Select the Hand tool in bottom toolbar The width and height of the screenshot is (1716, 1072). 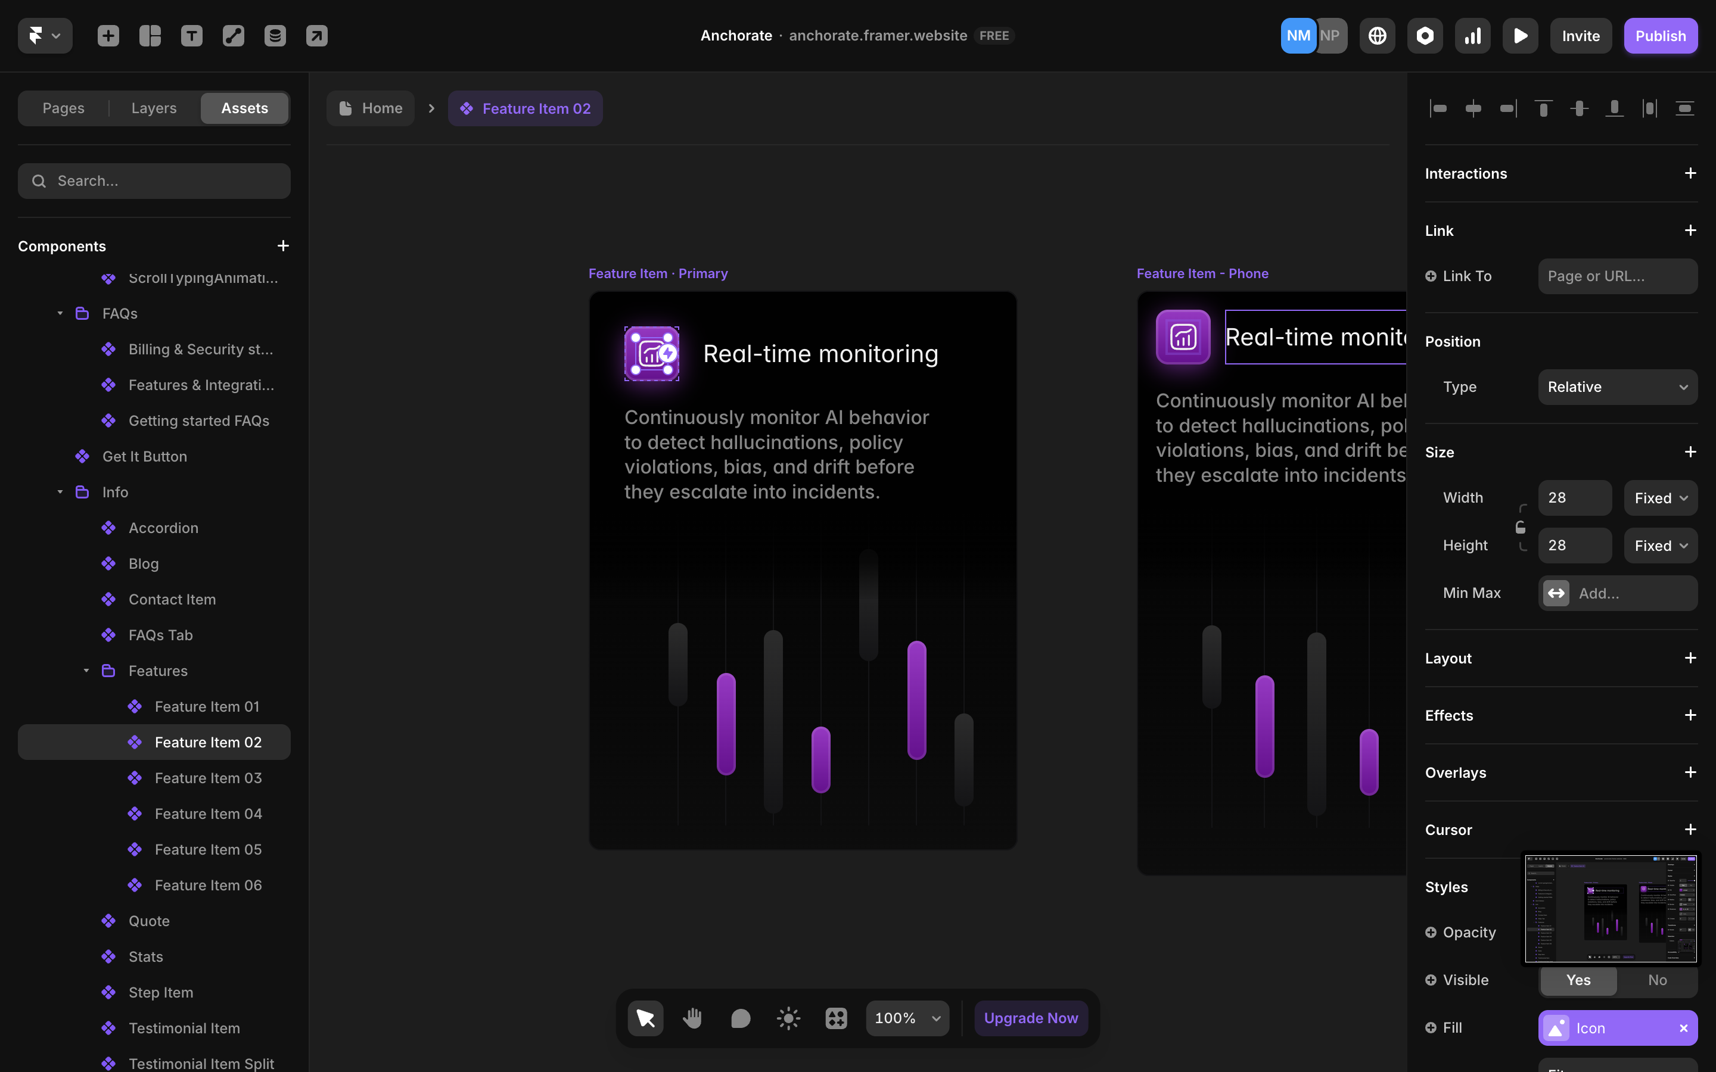point(692,1018)
